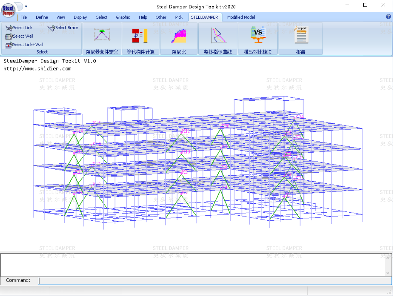Open the Select menu in menu bar

(x=102, y=17)
